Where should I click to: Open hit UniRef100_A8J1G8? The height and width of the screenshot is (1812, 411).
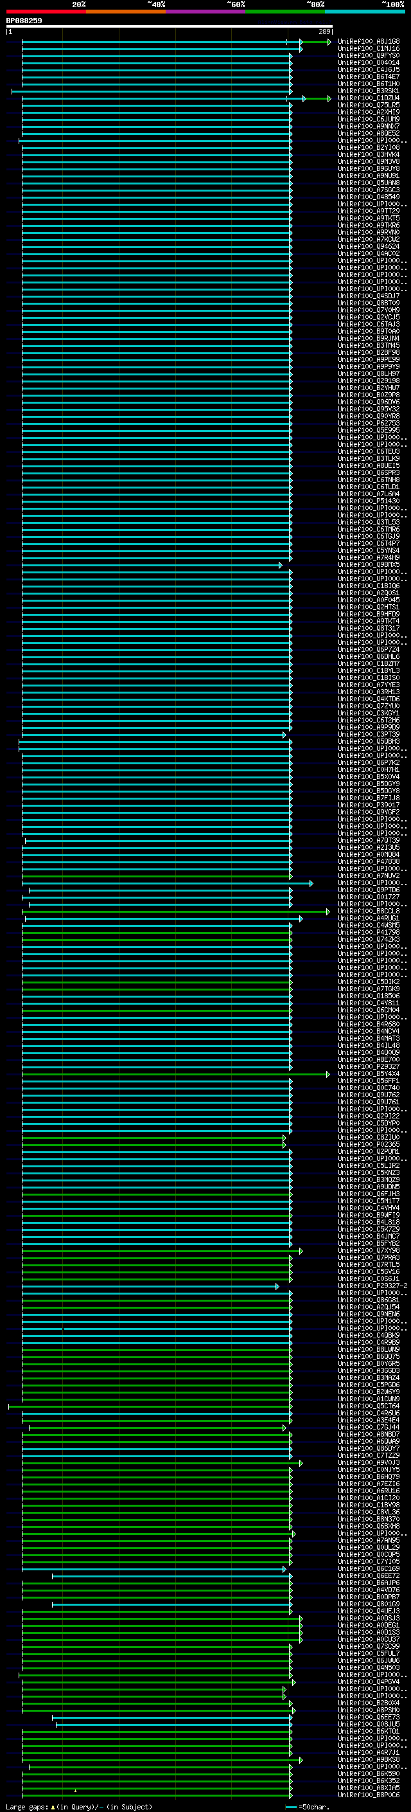coord(369,42)
